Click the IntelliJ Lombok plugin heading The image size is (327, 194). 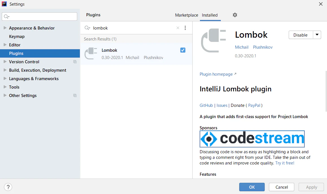[236, 89]
